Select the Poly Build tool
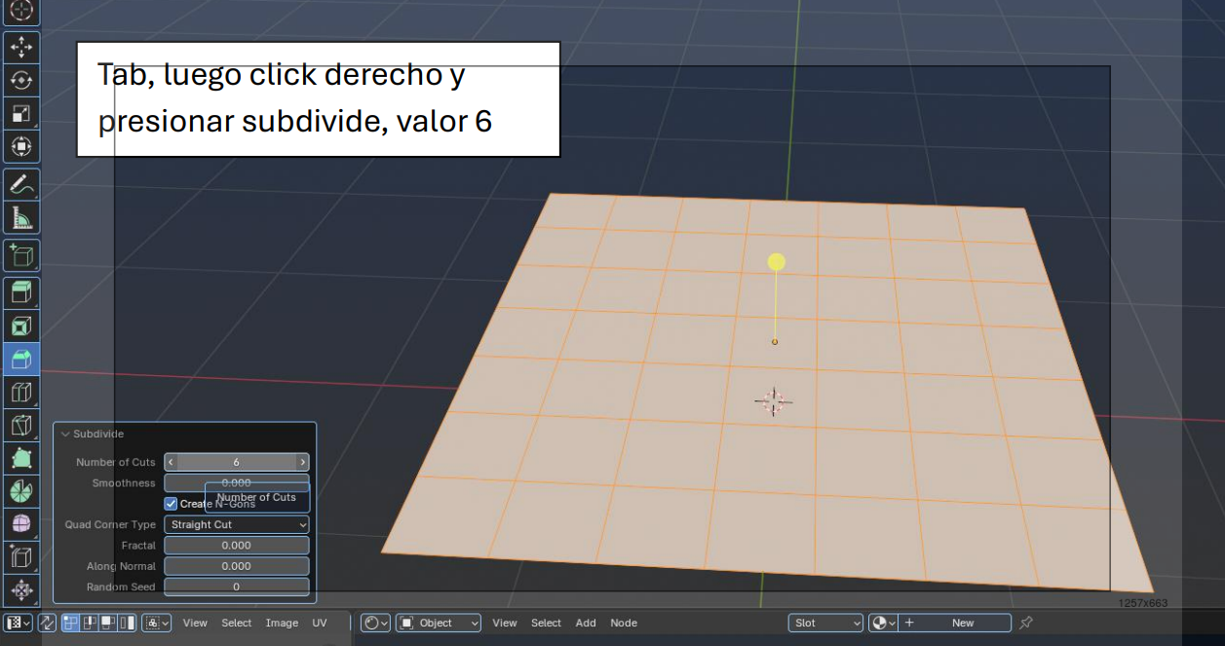The image size is (1225, 646). (21, 458)
